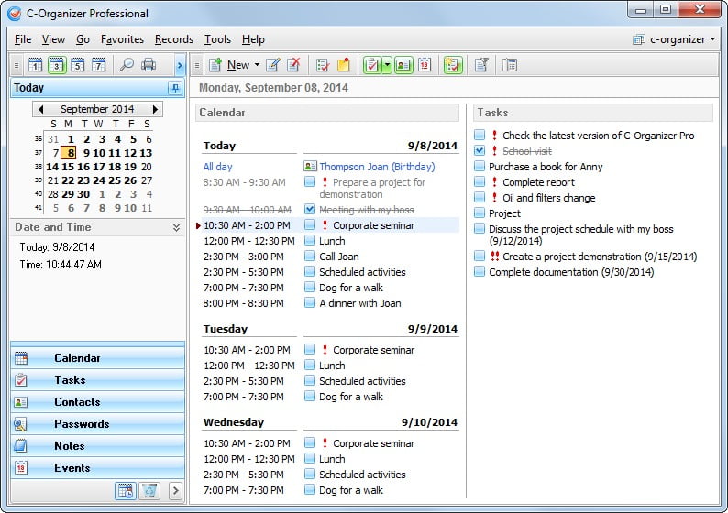This screenshot has width=728, height=513.
Task: Open the c-organizer database dropdown arrow
Action: coord(712,39)
